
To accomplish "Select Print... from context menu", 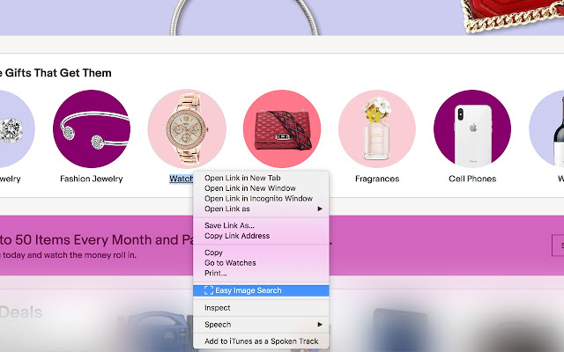I will (261, 274).
